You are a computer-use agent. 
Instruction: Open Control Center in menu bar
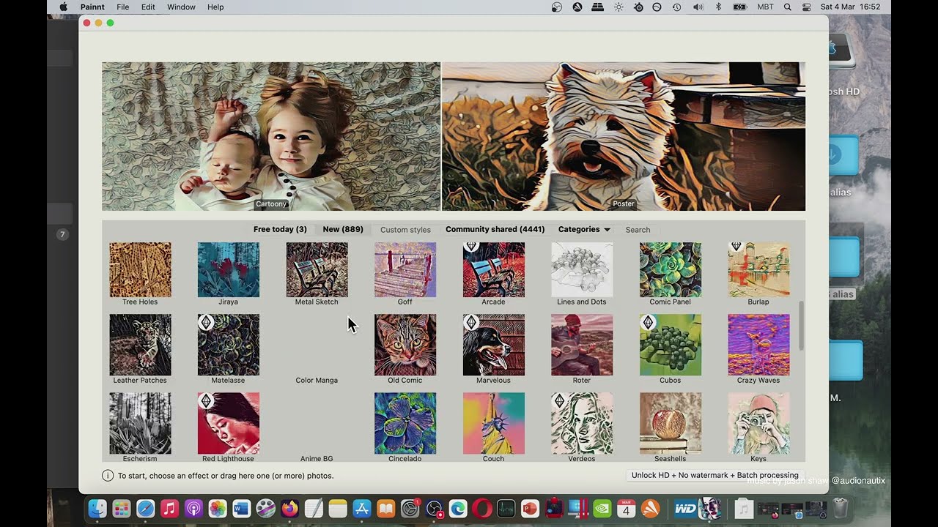(807, 7)
